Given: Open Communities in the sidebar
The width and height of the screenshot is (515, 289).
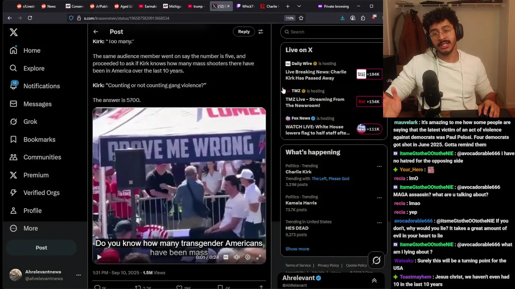Looking at the screenshot, I should pos(36,157).
